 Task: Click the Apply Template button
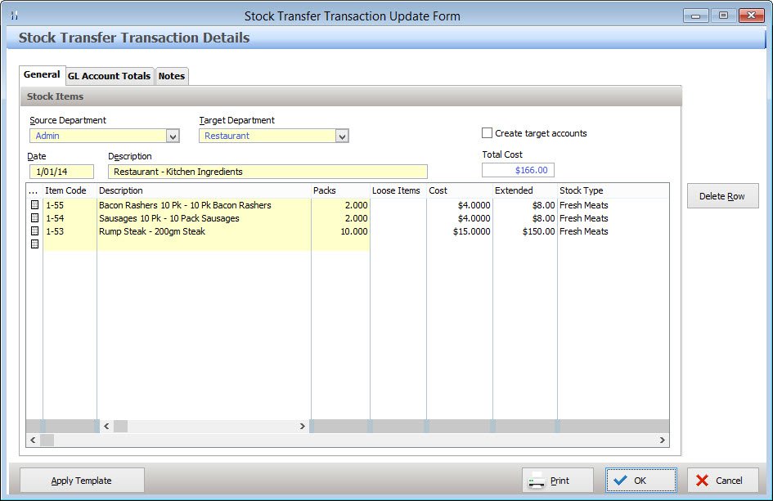coord(81,480)
